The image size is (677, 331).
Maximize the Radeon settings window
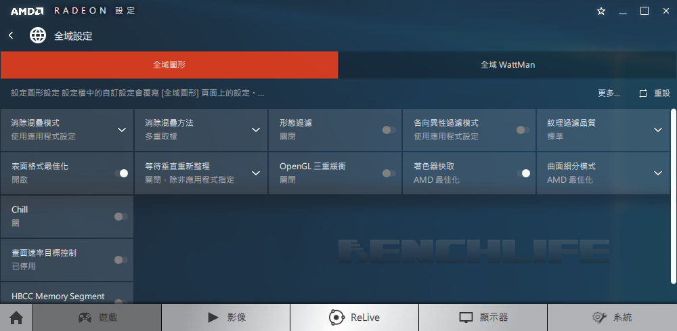coord(645,12)
